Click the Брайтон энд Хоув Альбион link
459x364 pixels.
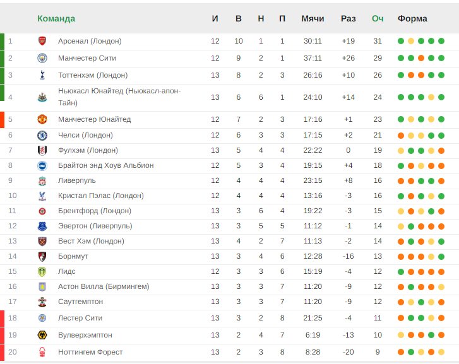(x=105, y=165)
